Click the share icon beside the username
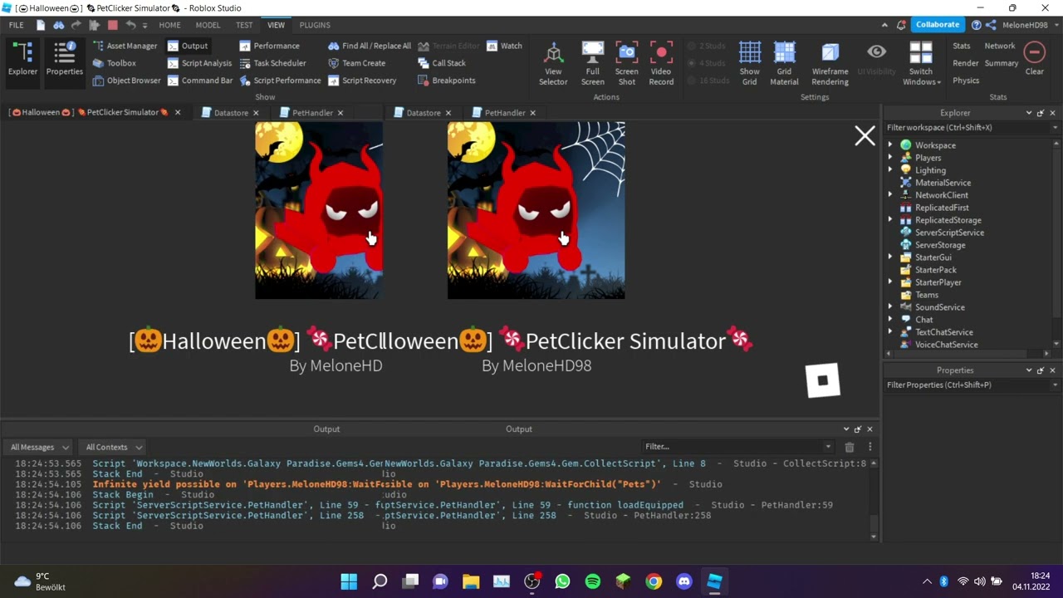Image resolution: width=1063 pixels, height=598 pixels. click(x=991, y=25)
